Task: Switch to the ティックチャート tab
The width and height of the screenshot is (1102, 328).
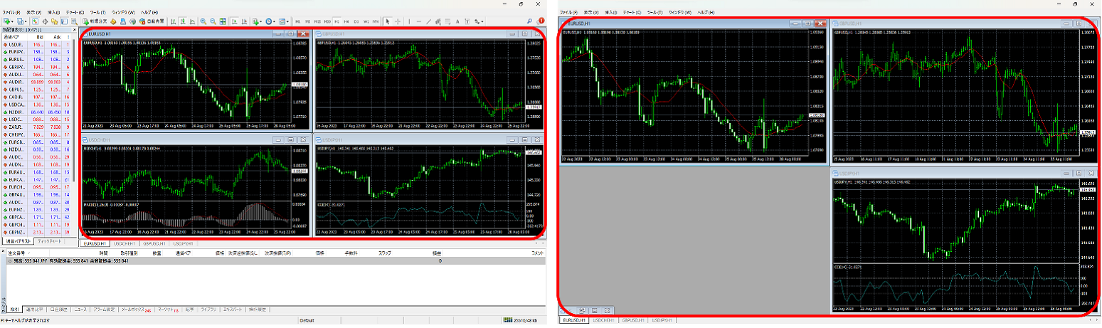Action: pos(50,242)
